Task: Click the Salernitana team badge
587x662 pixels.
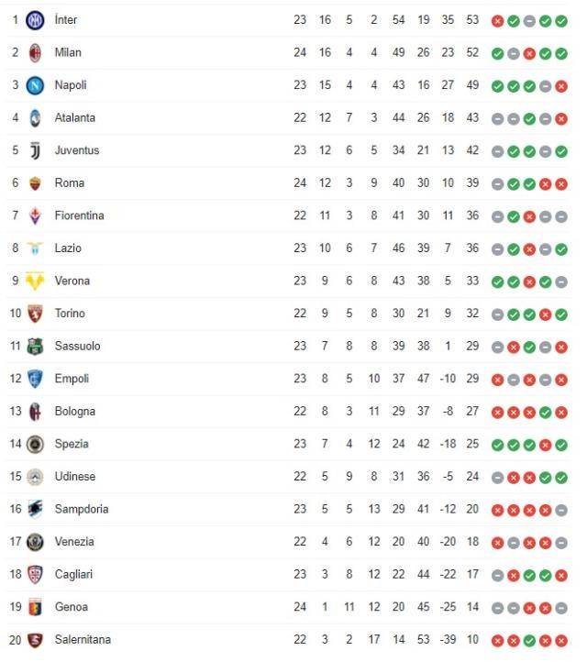Action: (35, 639)
